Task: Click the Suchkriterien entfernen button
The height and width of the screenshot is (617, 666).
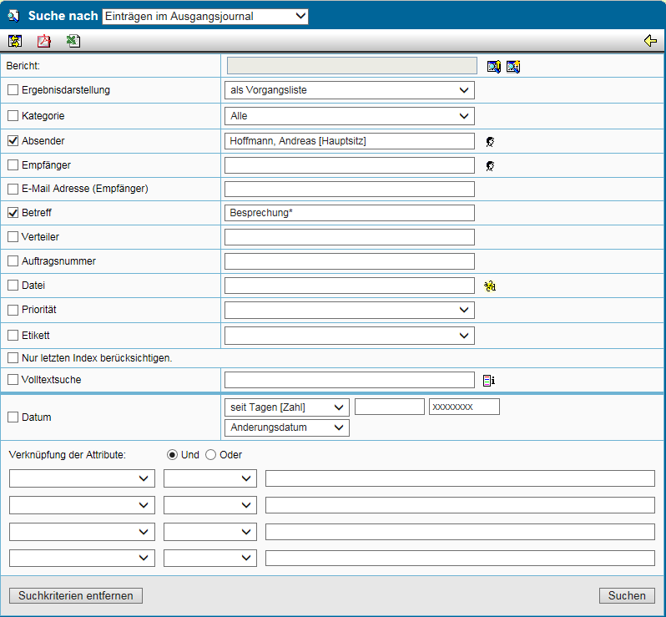Action: (x=76, y=596)
